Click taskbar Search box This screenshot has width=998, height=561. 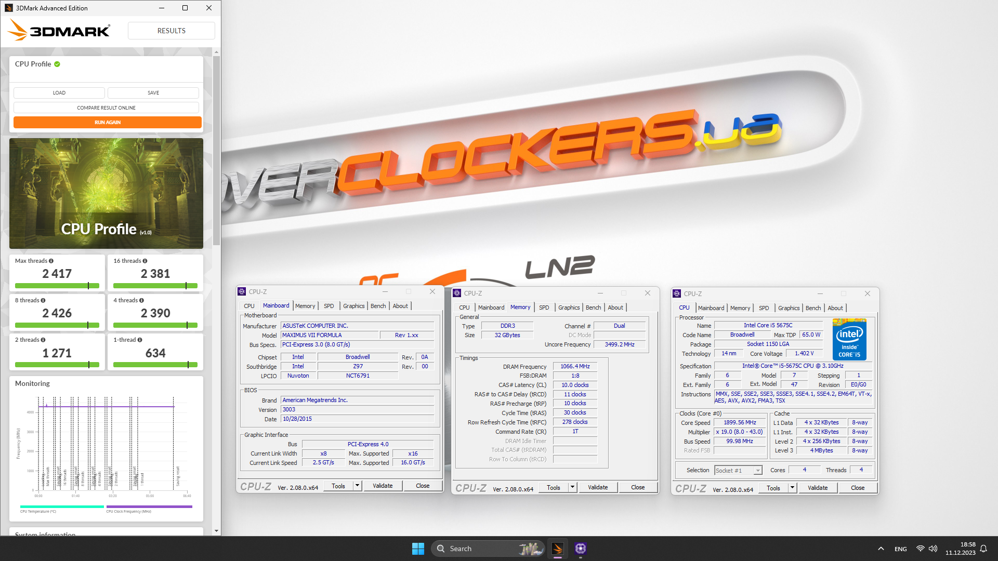point(488,549)
